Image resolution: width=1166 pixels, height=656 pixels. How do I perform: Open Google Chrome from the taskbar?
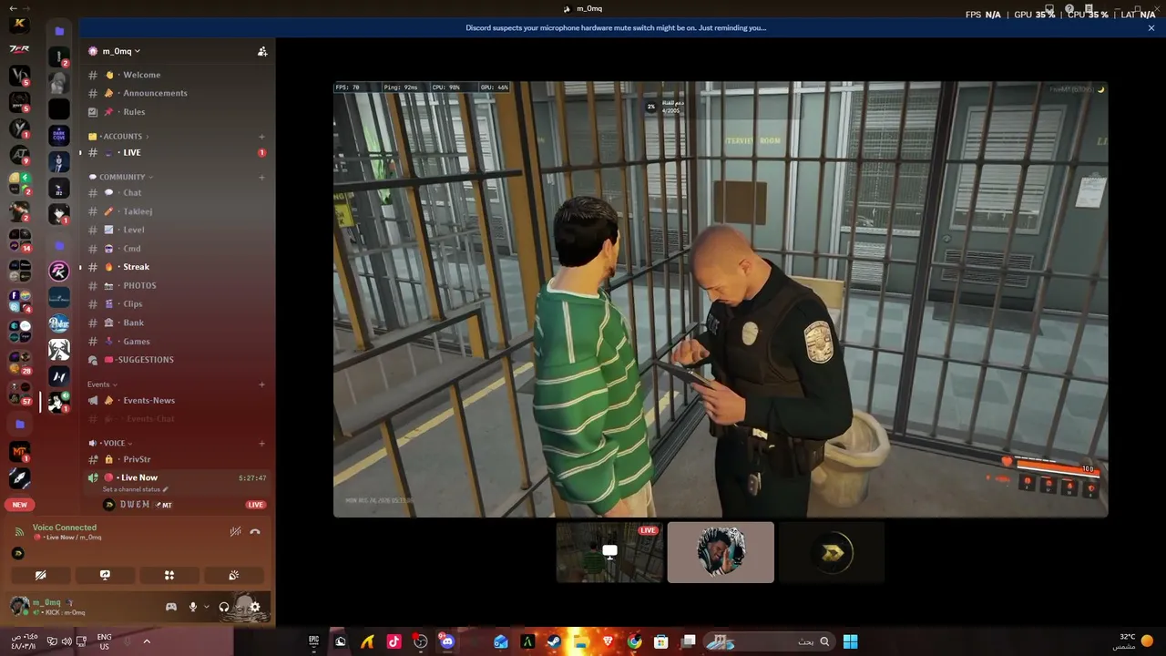click(635, 641)
